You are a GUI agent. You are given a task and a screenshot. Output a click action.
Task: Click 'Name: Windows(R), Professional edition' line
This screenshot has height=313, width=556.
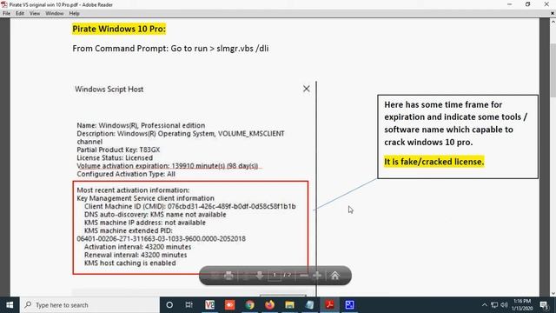141,125
